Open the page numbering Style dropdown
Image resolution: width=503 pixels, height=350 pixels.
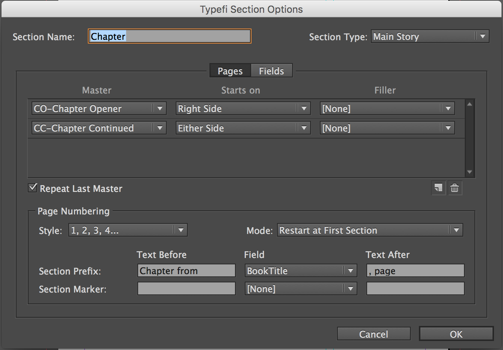pos(128,230)
